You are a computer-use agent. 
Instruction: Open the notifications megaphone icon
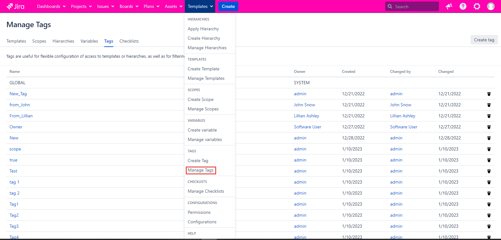[x=449, y=6]
